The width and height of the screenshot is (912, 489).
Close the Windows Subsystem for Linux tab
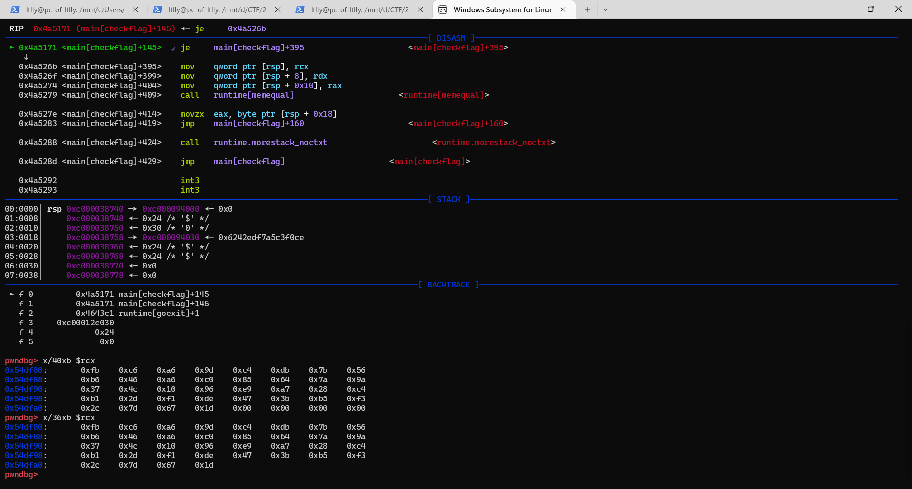coord(563,9)
